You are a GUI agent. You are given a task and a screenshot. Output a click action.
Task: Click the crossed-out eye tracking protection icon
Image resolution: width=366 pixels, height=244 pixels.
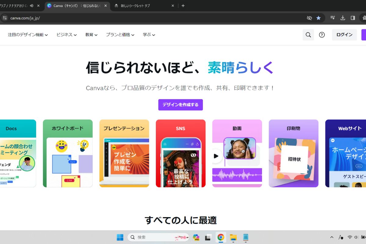pos(309,18)
